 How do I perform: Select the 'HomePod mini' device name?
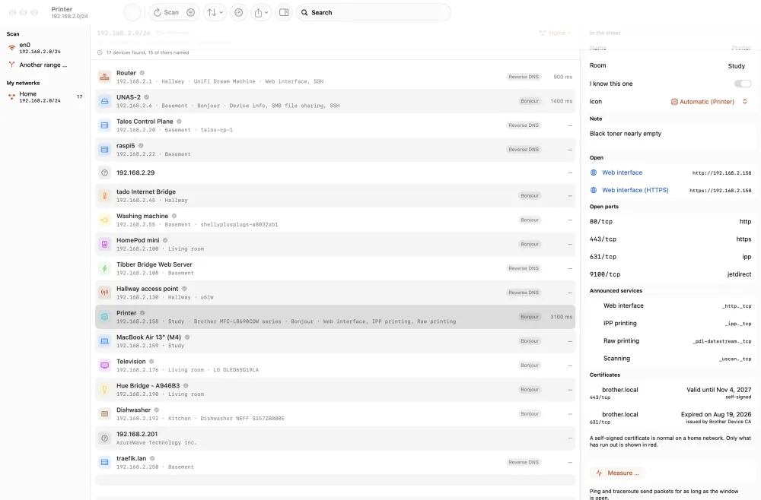pos(138,240)
